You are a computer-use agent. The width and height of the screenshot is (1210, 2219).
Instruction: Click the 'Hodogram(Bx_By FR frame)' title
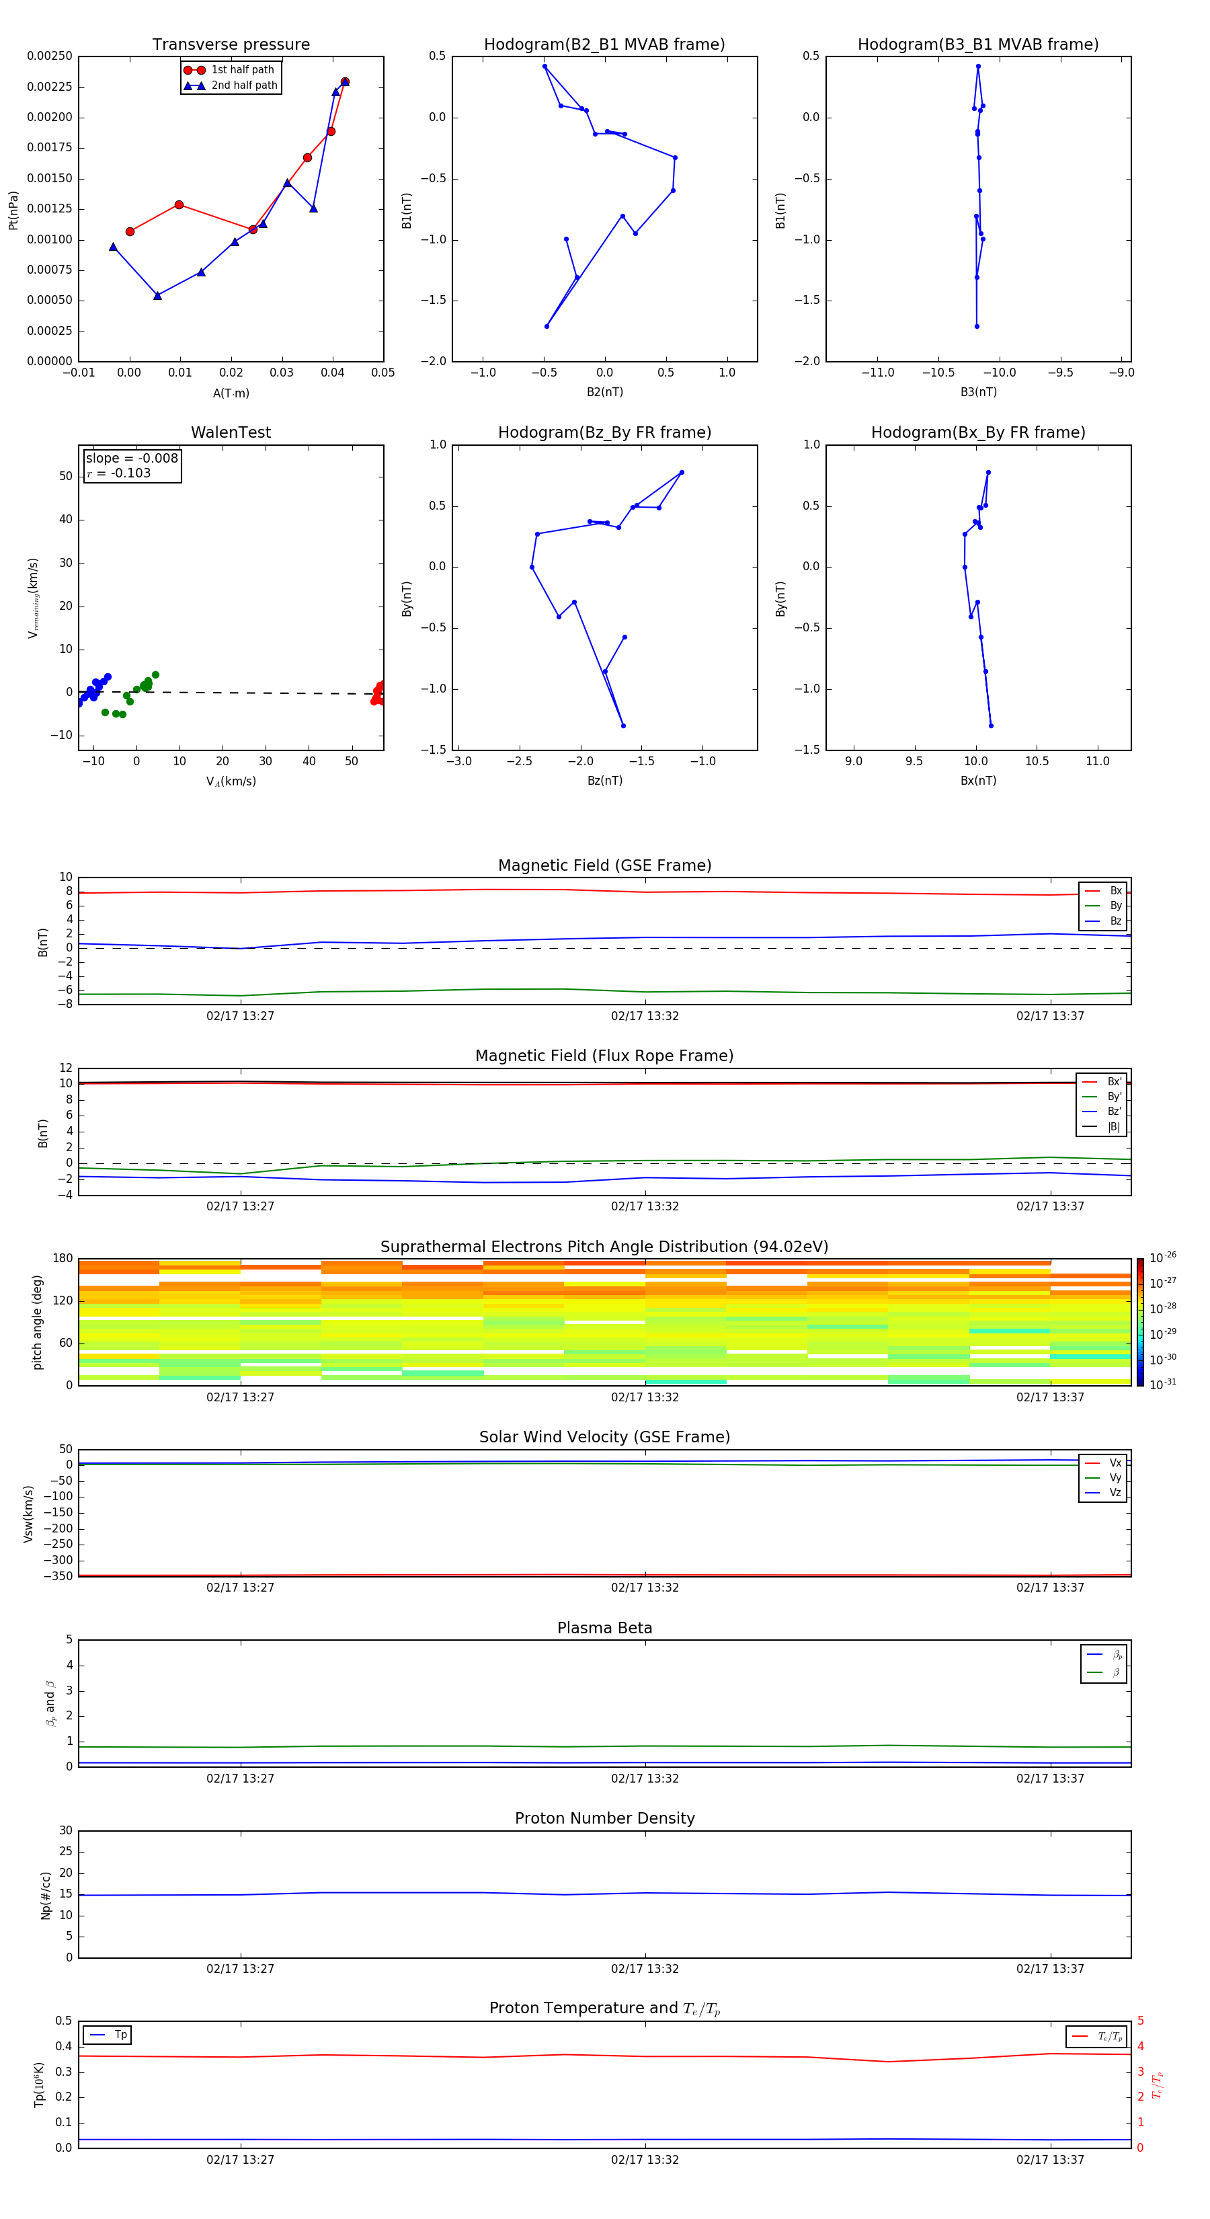click(978, 432)
